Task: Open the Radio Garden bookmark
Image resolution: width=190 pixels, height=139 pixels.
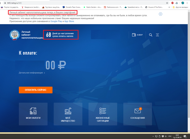Action: click(x=93, y=7)
